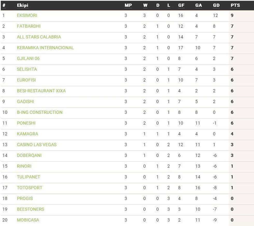
Task: View BESI-RESTAURANT XIXA team info
Action: pyautogui.click(x=40, y=91)
